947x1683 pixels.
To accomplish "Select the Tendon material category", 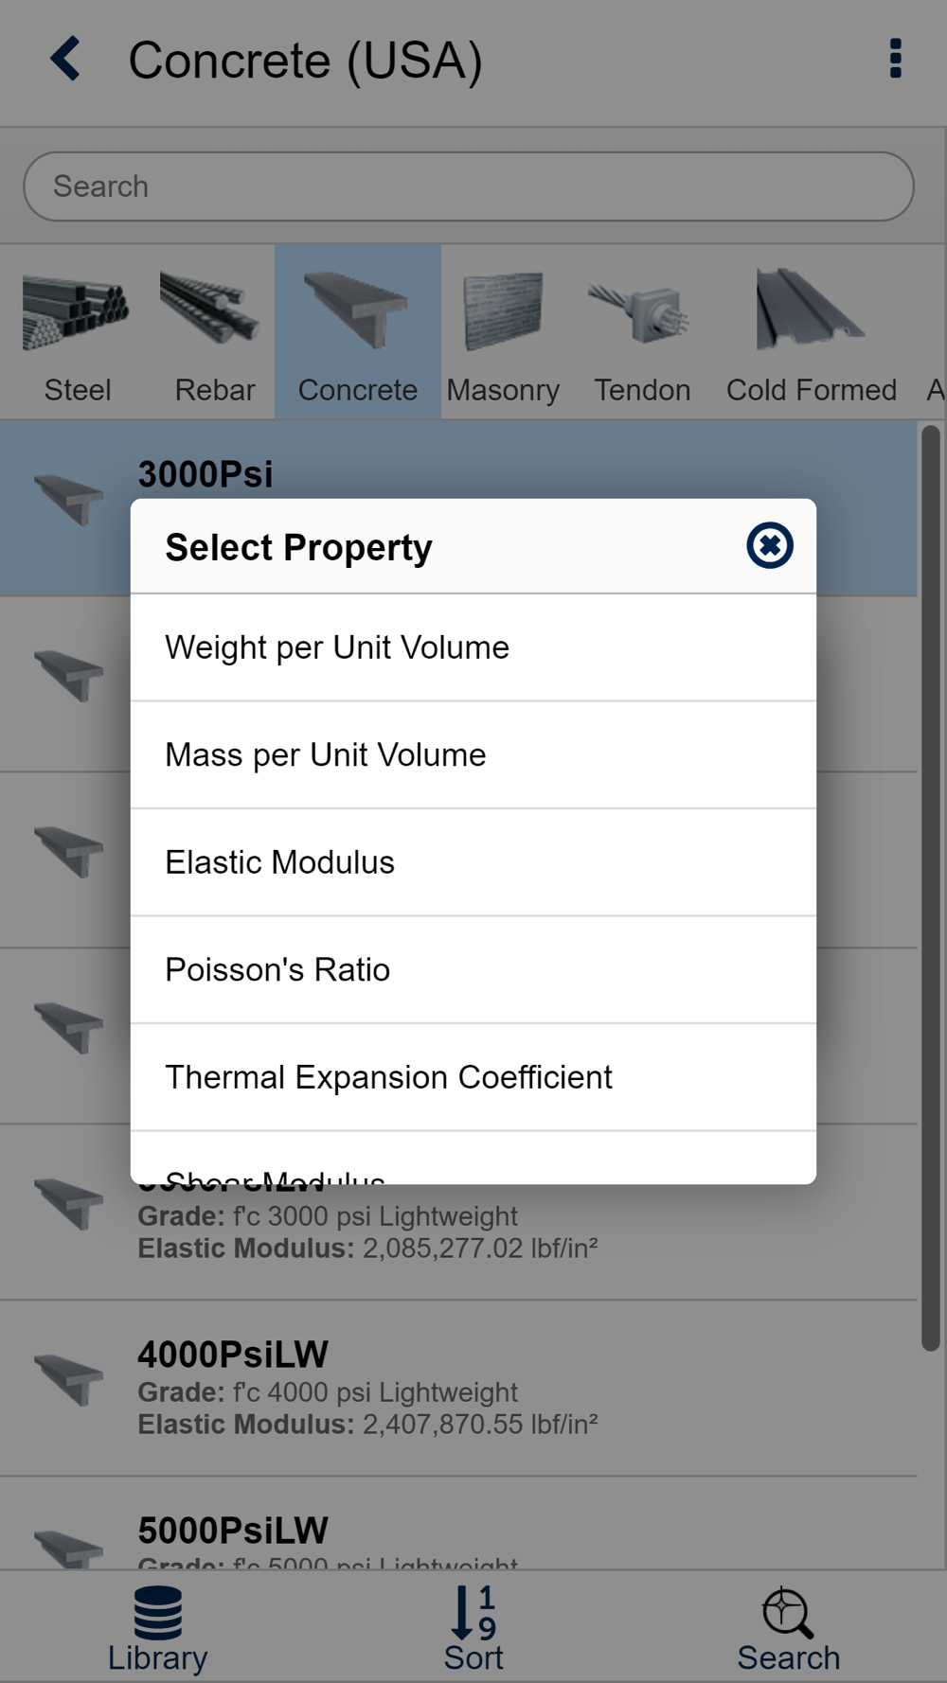I will tap(642, 332).
